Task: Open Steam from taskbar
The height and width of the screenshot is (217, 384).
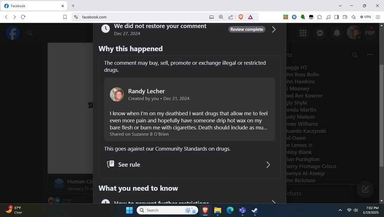Action: 255,210
